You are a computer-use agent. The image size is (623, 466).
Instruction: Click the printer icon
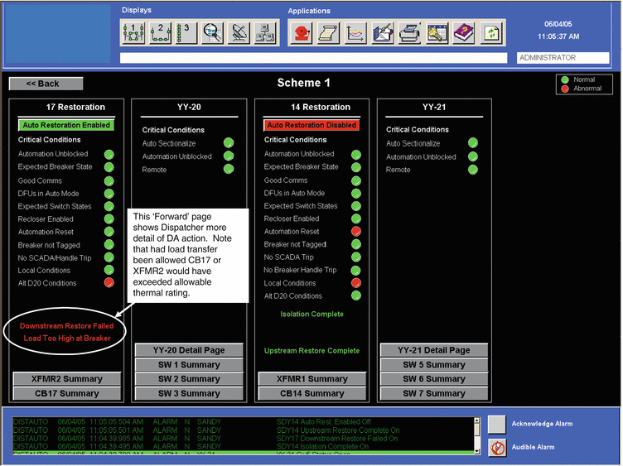[x=409, y=34]
